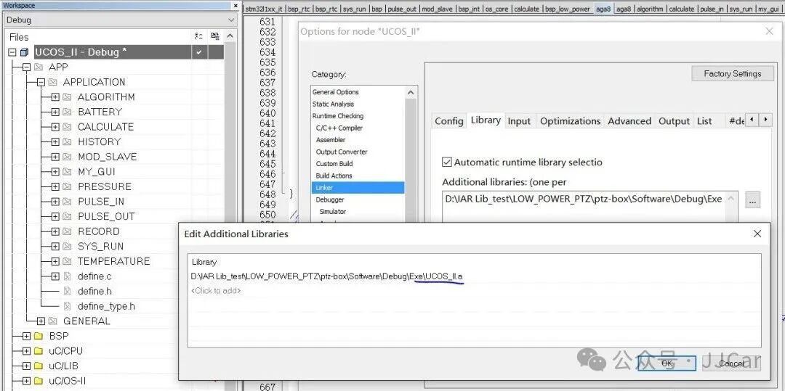Select C/C++ Compiler category

(339, 128)
